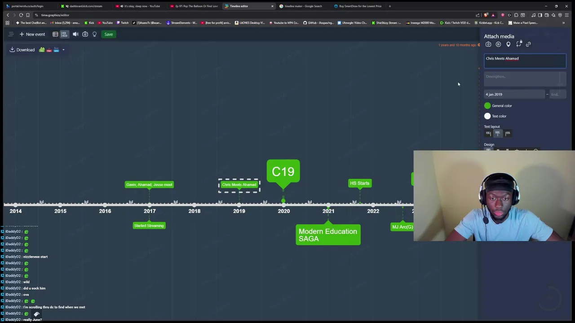Show more bookmarks overflow chevron
The height and width of the screenshot is (323, 575).
click(x=563, y=23)
